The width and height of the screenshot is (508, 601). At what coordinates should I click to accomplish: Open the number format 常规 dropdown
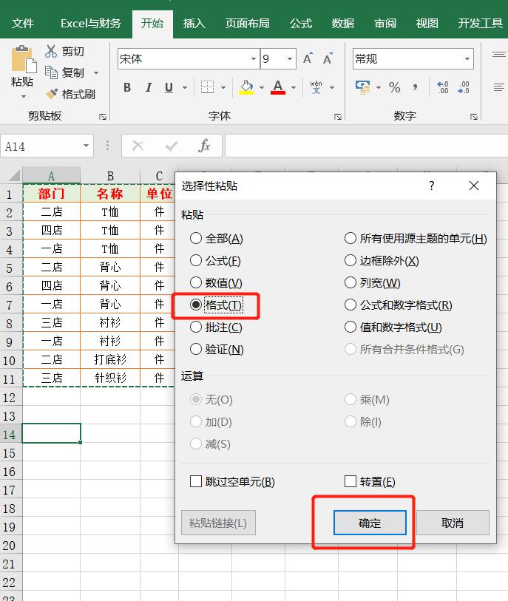click(x=467, y=58)
